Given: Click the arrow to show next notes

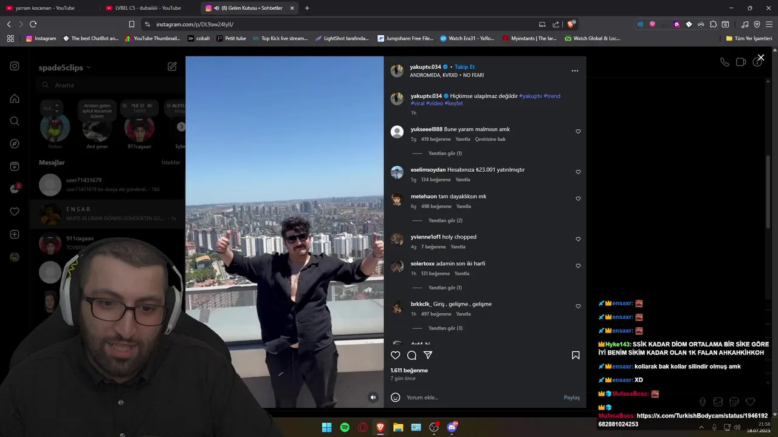Looking at the screenshot, I should coord(181,127).
